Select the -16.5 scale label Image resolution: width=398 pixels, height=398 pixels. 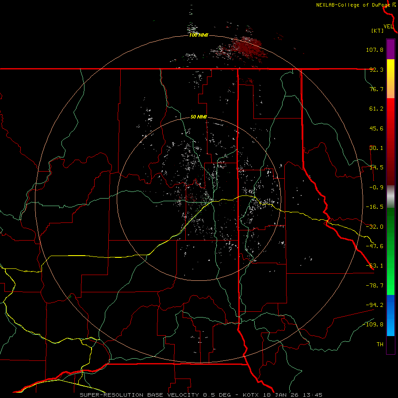pyautogui.click(x=375, y=207)
